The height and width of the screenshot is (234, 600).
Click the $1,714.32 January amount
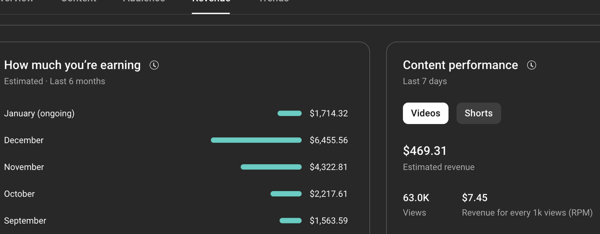(328, 113)
